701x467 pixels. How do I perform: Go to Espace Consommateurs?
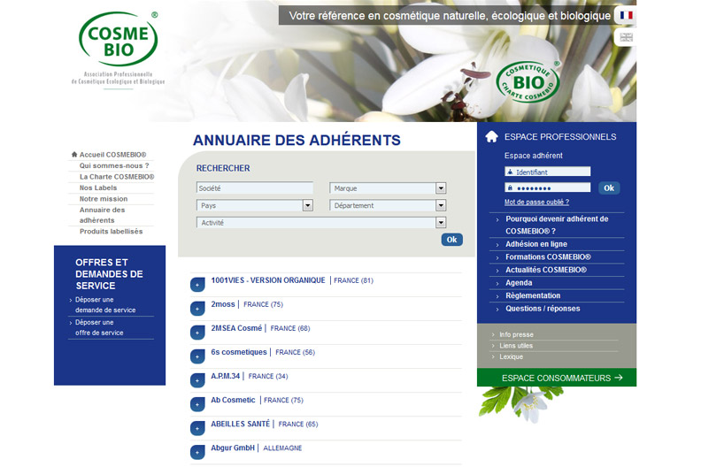557,378
